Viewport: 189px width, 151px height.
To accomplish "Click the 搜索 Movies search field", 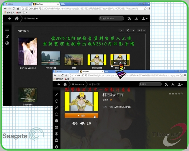I will click(111, 19).
